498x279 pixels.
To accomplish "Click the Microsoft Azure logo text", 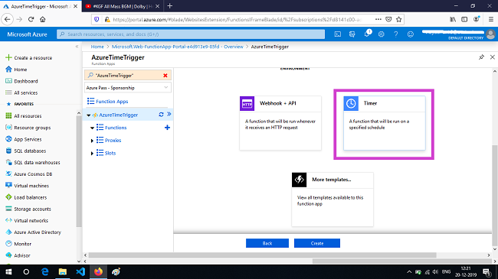I will tap(27, 34).
